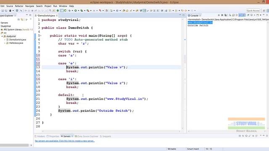
Task: Click the green Run button in the toolbar
Action: tap(76, 10)
